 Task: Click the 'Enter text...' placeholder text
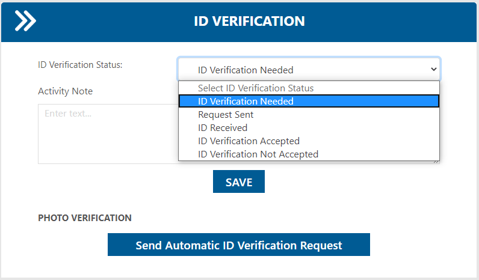(68, 113)
